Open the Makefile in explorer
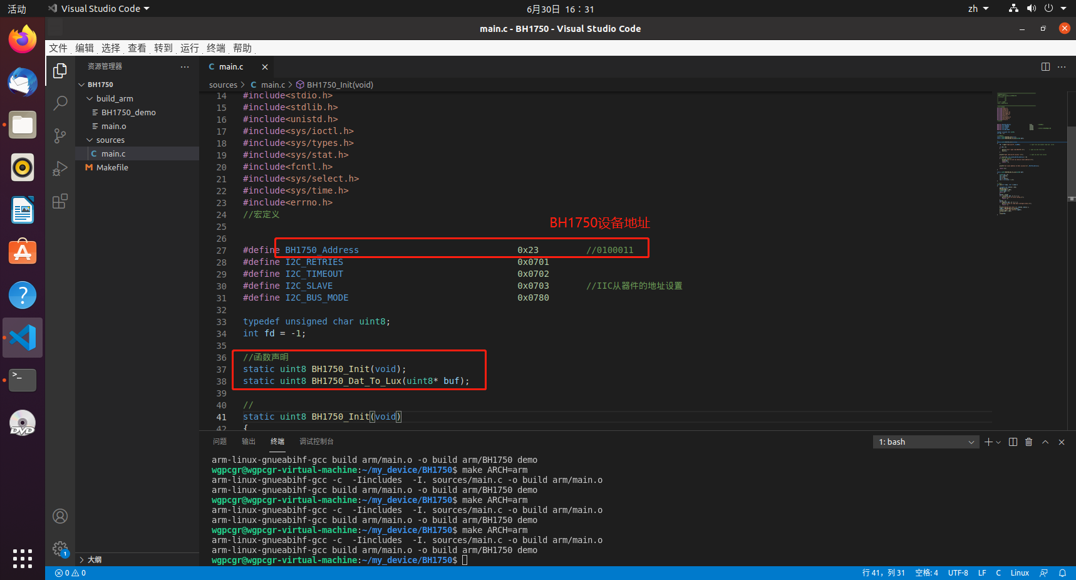Screen dimensions: 1076x580 [137, 167]
